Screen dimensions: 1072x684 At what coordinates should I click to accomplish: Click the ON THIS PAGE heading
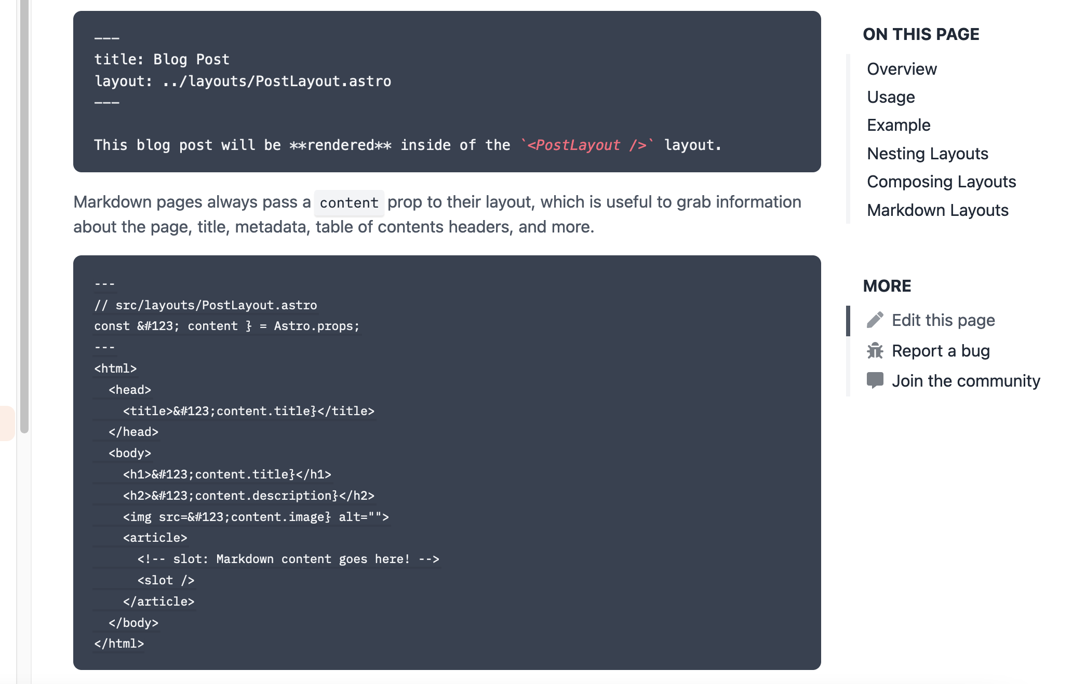click(921, 34)
